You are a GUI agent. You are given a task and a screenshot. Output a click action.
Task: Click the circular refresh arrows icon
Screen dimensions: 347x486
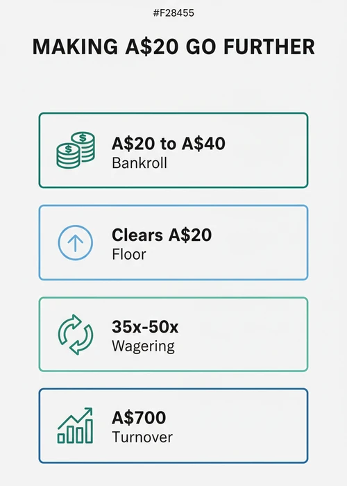(x=75, y=335)
